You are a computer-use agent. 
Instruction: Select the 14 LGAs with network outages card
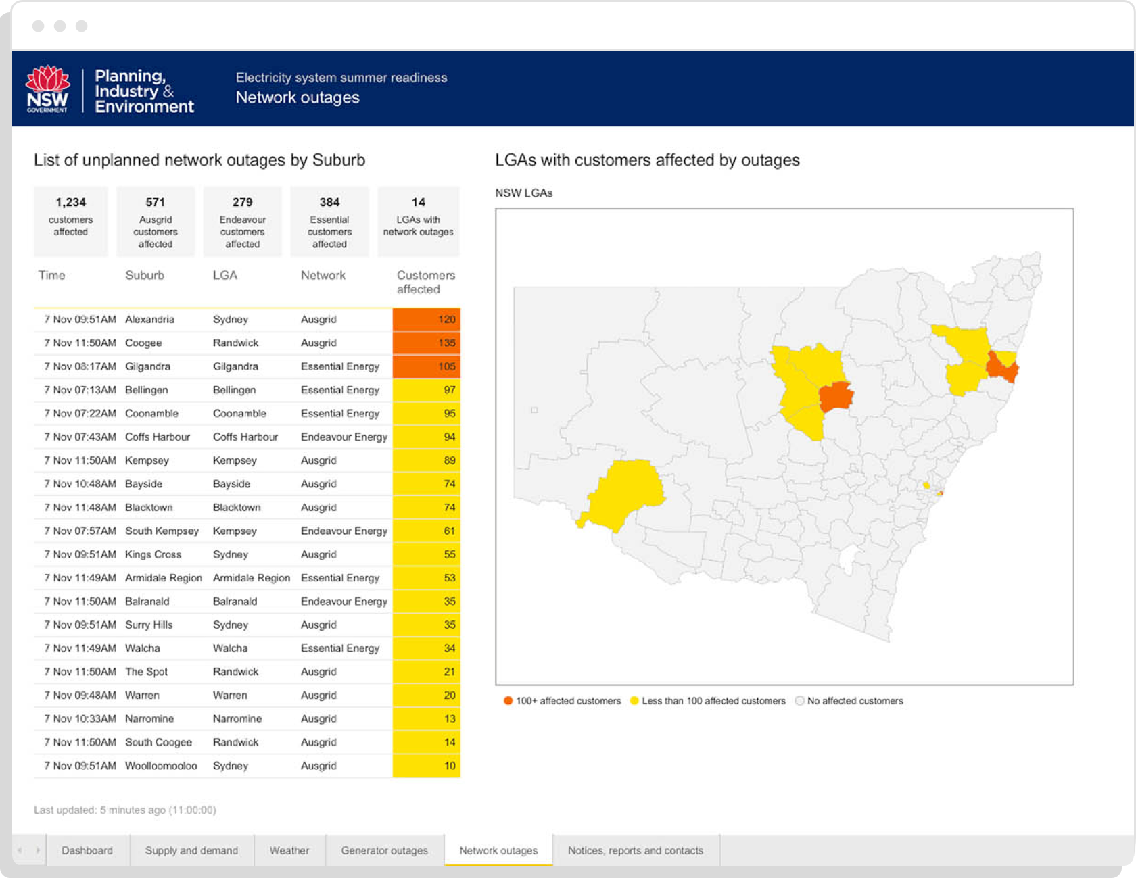[418, 221]
